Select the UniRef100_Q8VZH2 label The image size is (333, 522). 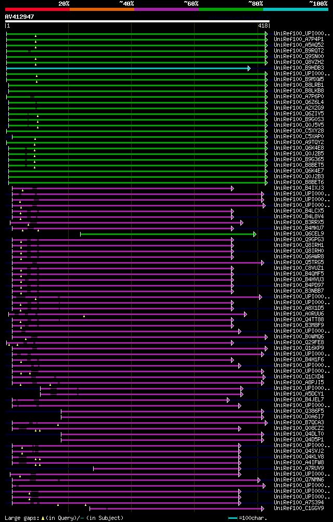pos(299,62)
